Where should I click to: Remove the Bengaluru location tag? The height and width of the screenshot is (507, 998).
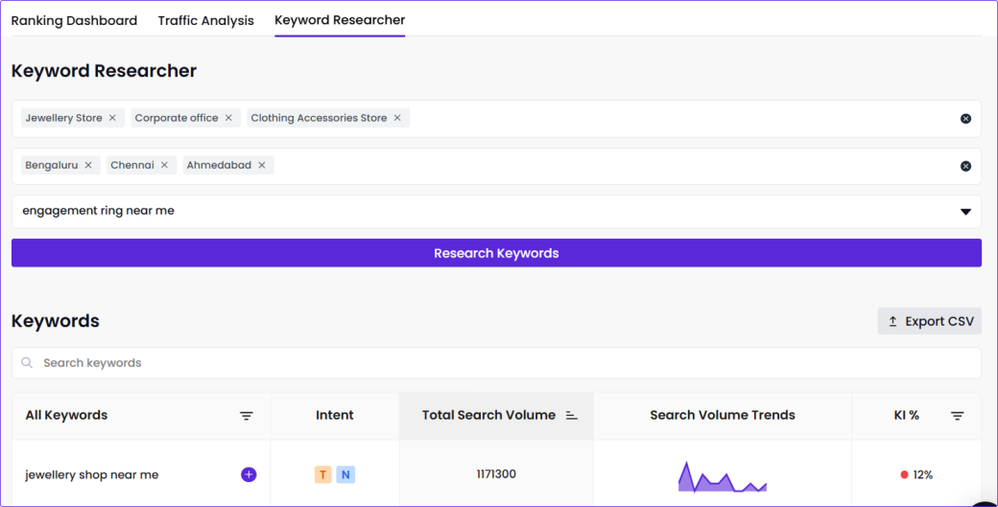click(x=88, y=165)
